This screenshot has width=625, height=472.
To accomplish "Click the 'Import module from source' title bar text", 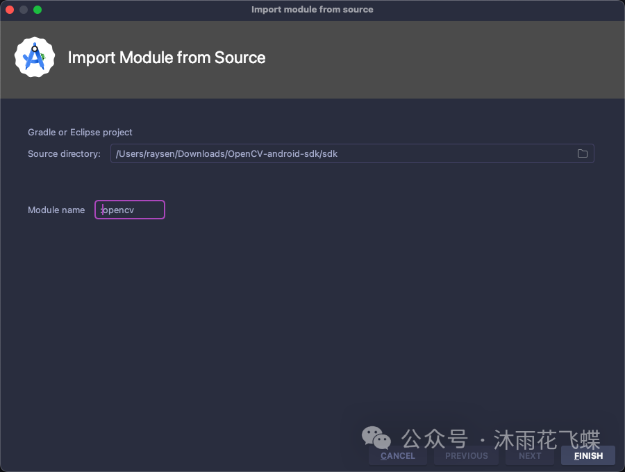I will click(312, 10).
